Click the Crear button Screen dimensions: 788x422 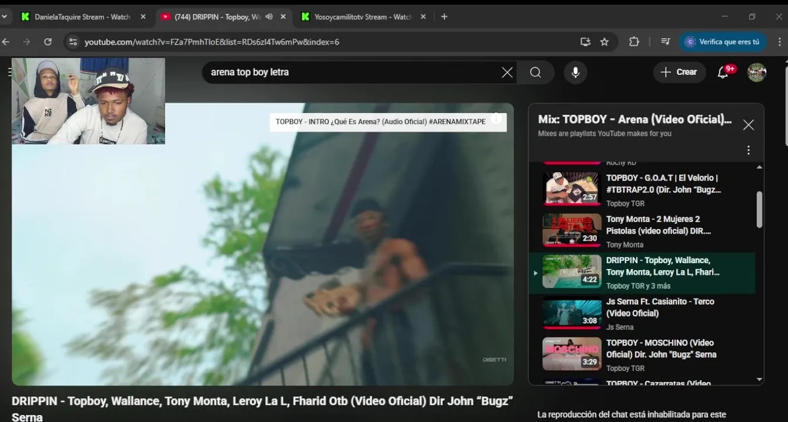[x=680, y=72]
